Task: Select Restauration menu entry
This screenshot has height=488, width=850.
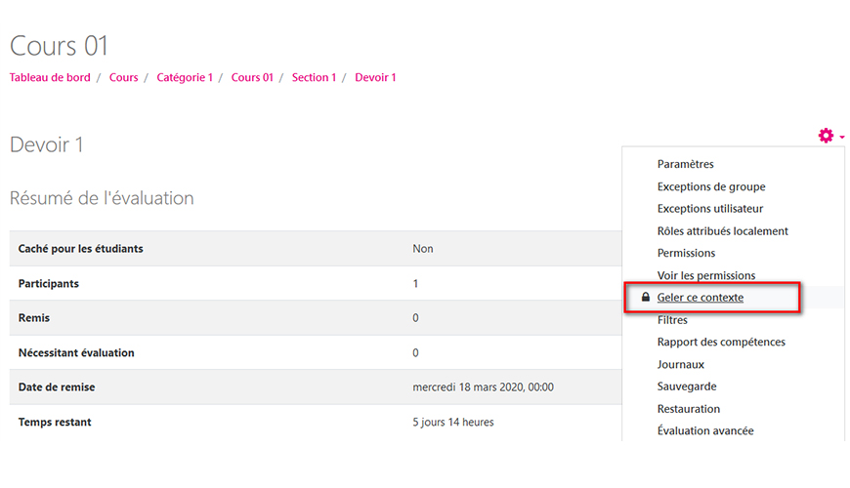Action: coord(689,409)
